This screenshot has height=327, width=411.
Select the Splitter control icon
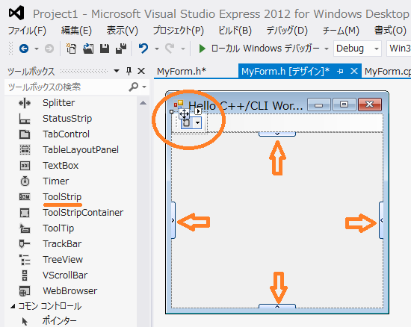point(25,103)
